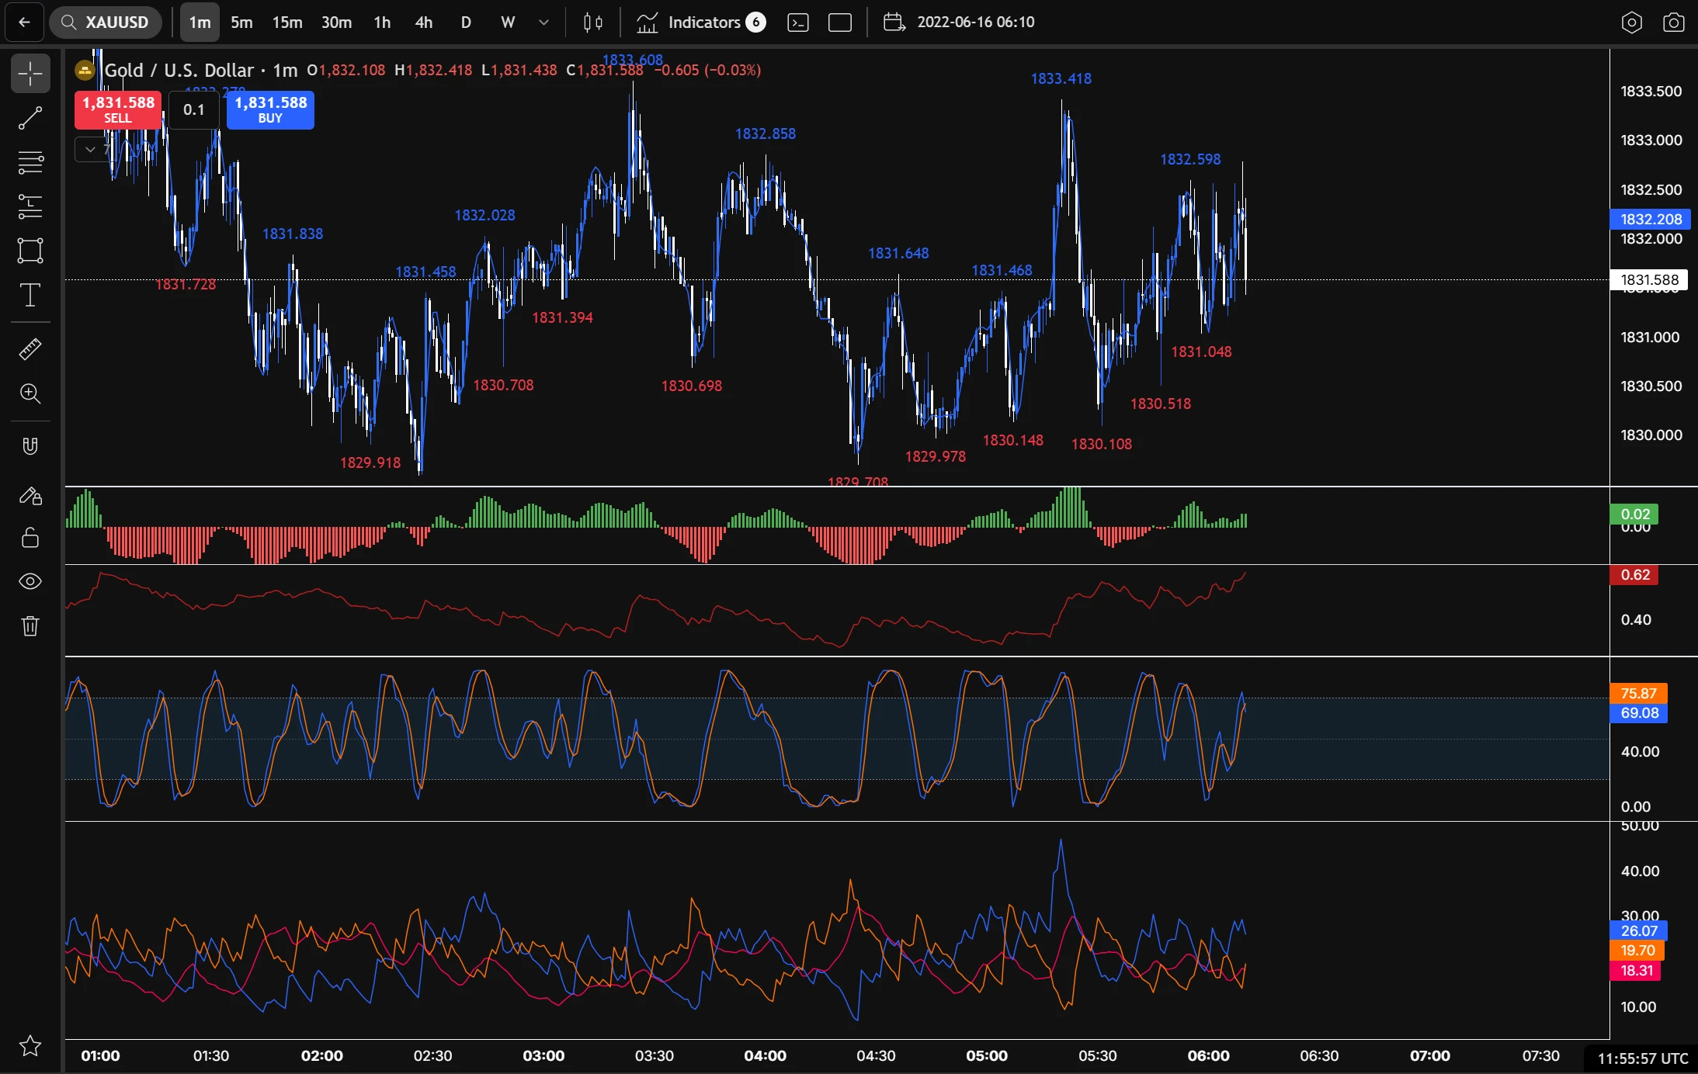Click the trash remove drawings icon
The image size is (1698, 1074).
(x=30, y=625)
